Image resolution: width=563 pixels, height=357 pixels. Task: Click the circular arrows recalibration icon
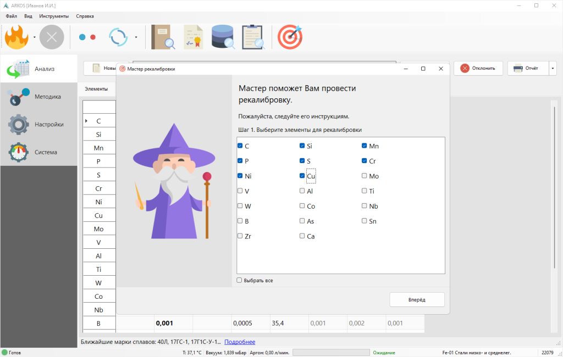[x=118, y=37]
